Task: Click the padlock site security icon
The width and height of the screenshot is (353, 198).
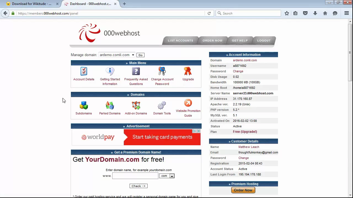Action: pos(13,13)
